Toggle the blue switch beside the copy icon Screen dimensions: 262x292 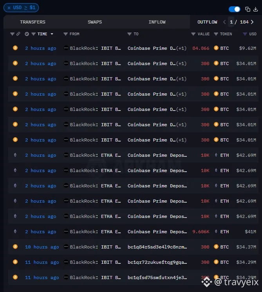click(234, 9)
